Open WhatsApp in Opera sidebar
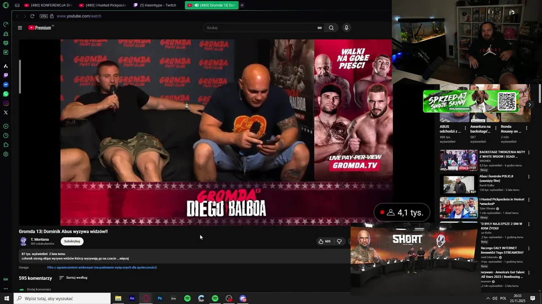Viewport: 542px width, 304px height. click(6, 94)
